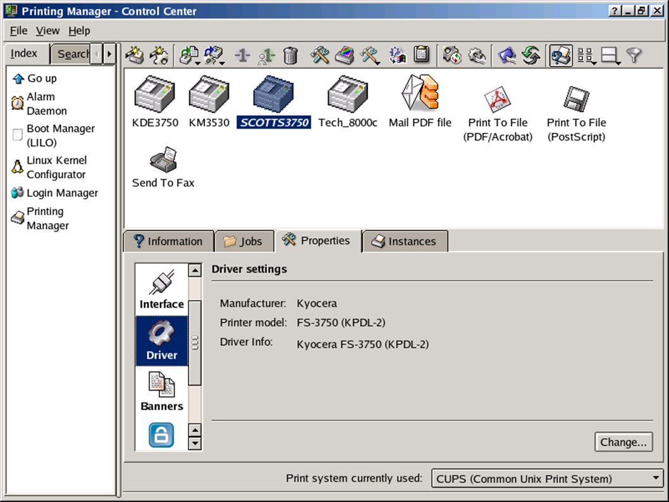This screenshot has height=502, width=669.
Task: Click the Restart print server gear icon
Action: (x=452, y=56)
